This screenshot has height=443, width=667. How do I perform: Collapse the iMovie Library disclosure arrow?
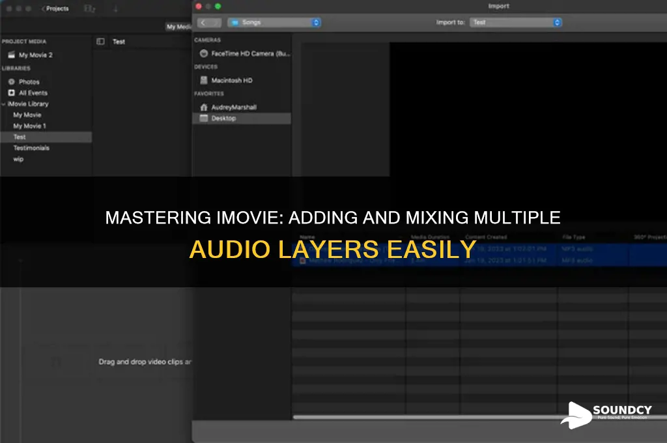tap(3, 104)
